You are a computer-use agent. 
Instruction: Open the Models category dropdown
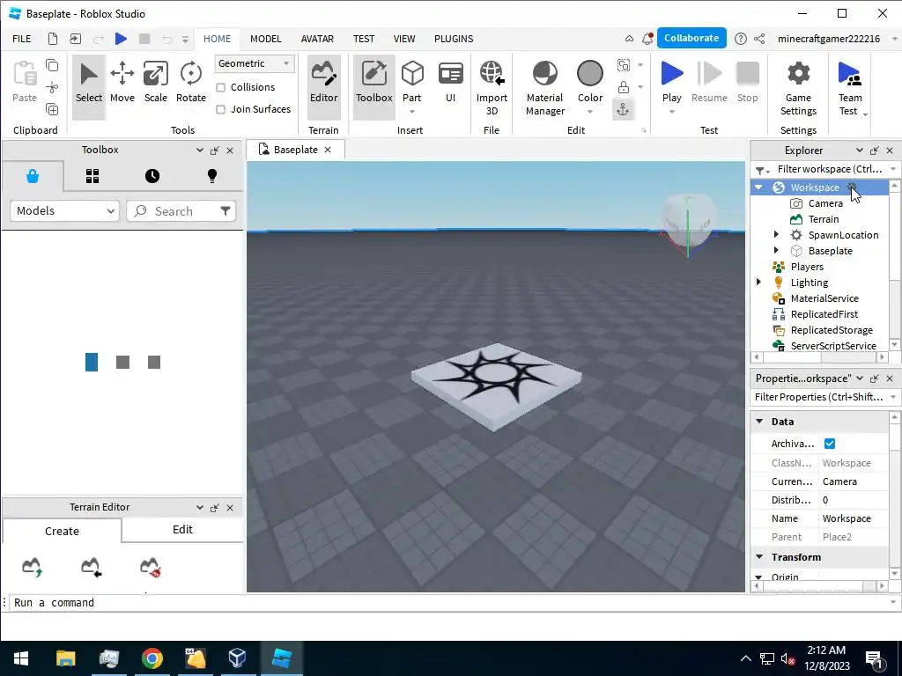pyautogui.click(x=65, y=211)
